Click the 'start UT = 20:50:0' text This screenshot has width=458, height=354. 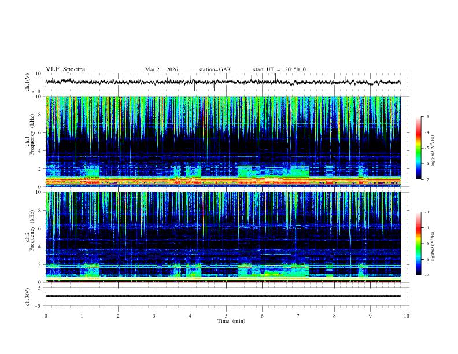pyautogui.click(x=279, y=69)
